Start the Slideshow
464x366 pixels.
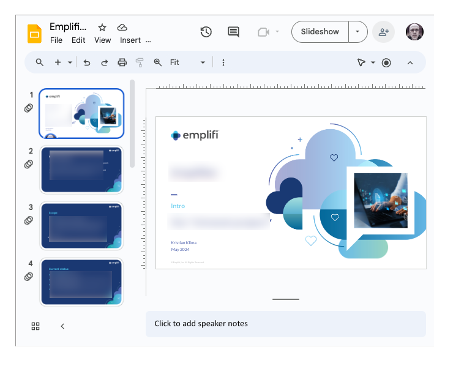pyautogui.click(x=320, y=32)
